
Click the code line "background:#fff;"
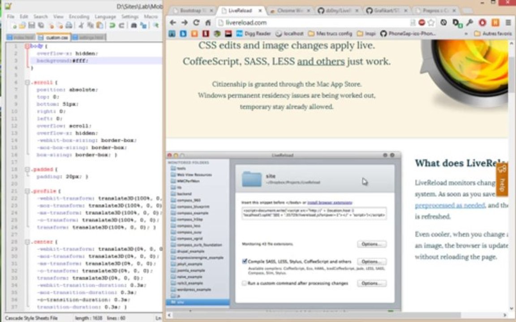click(63, 61)
